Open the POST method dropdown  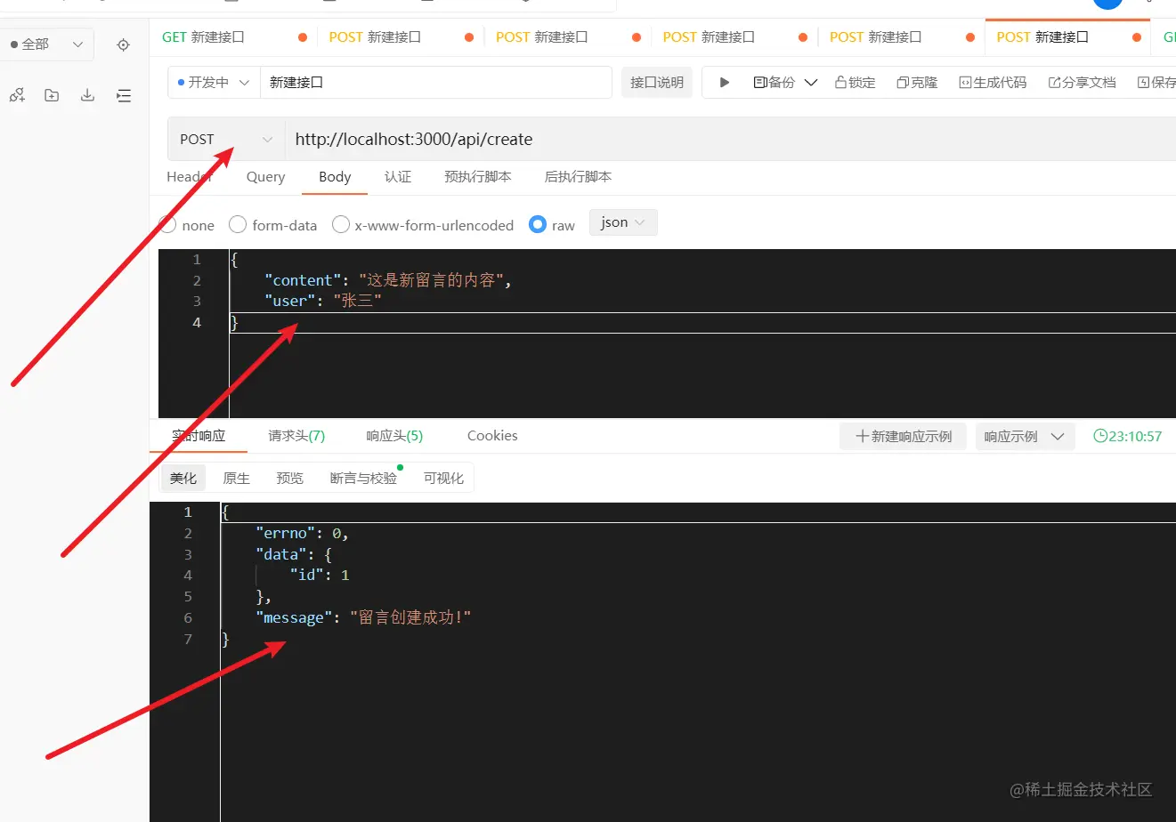[x=226, y=139]
